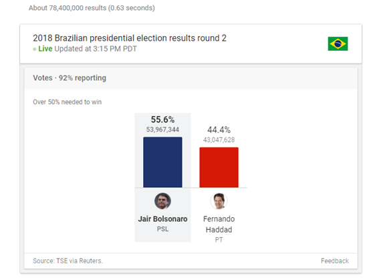375x280 pixels.
Task: Click the Updated at 3:15 PM PDT text
Action: (96, 49)
